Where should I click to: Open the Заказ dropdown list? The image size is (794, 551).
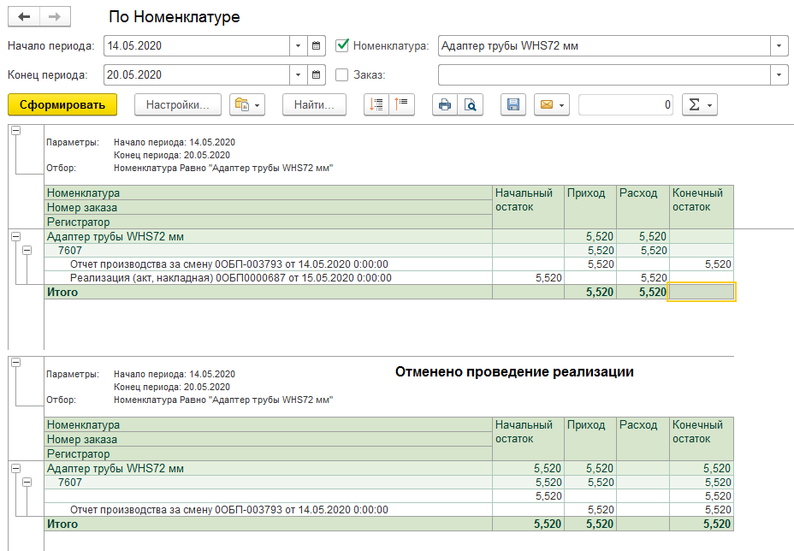(x=779, y=74)
